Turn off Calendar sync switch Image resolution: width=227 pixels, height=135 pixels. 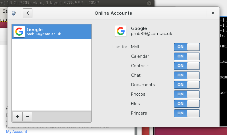(x=187, y=56)
